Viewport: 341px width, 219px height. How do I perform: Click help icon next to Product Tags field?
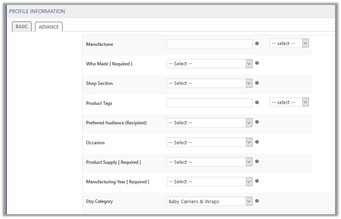click(x=257, y=102)
